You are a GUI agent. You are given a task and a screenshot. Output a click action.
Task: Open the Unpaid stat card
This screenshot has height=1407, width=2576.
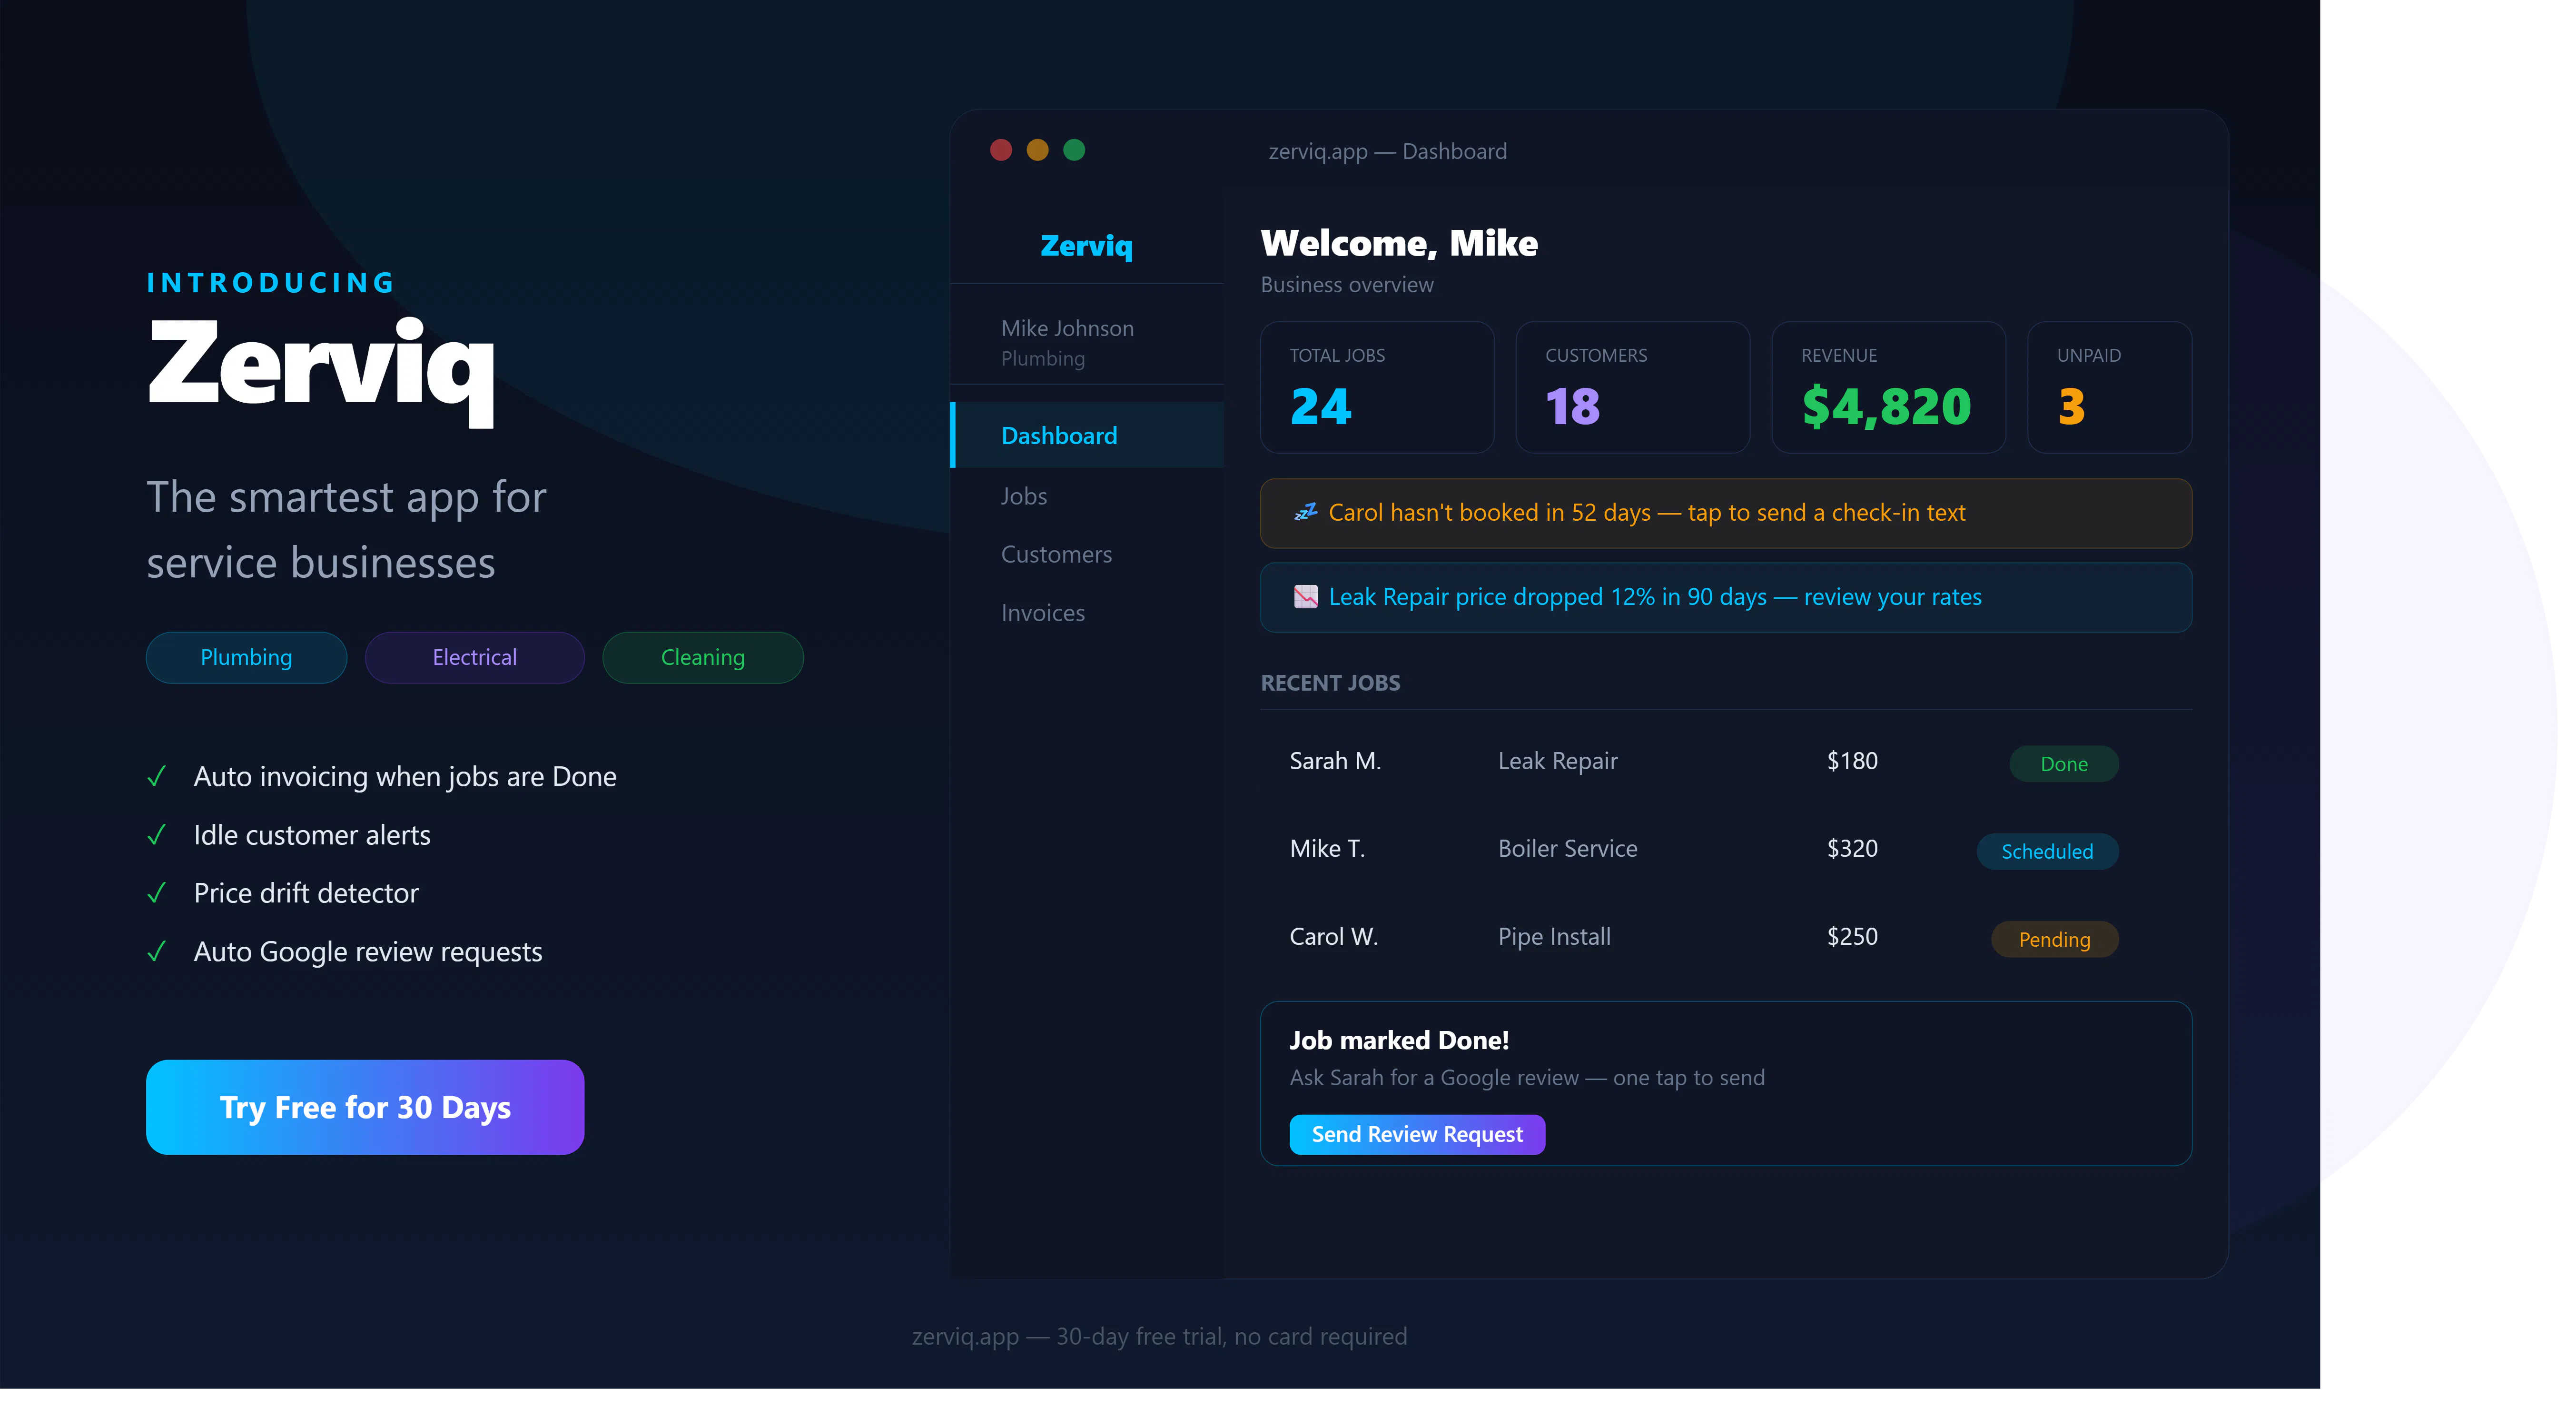pos(2110,387)
